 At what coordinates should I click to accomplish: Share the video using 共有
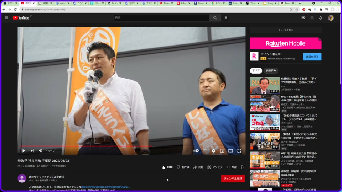[x=198, y=167]
